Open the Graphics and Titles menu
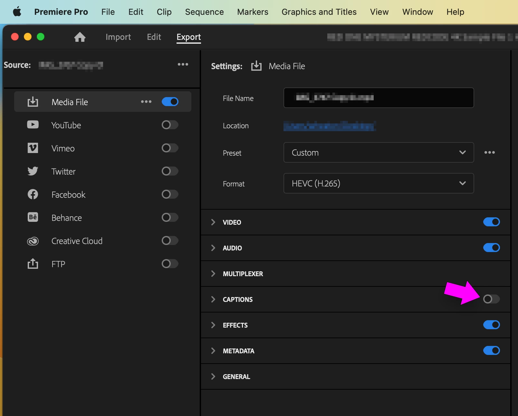The width and height of the screenshot is (518, 416). 319,12
